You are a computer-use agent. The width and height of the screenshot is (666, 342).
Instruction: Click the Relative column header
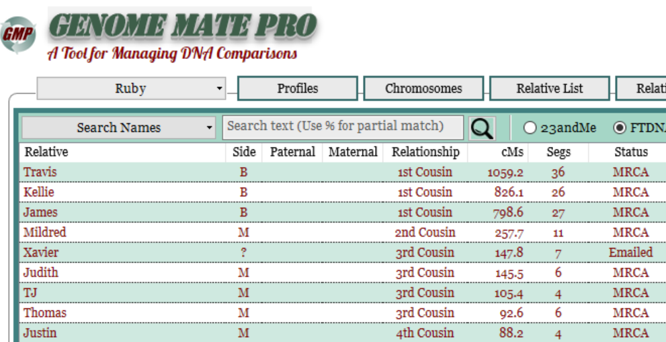click(46, 152)
